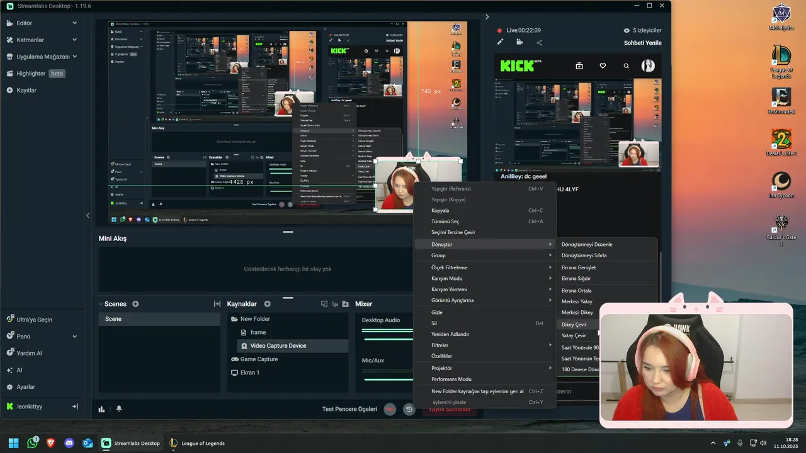Select the Scene item in Scenes

tap(159, 319)
